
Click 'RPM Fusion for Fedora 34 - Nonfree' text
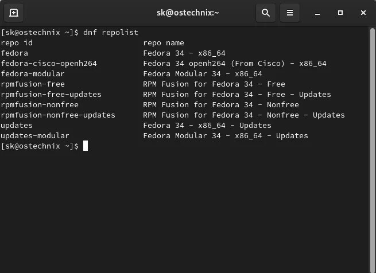pyautogui.click(x=221, y=105)
